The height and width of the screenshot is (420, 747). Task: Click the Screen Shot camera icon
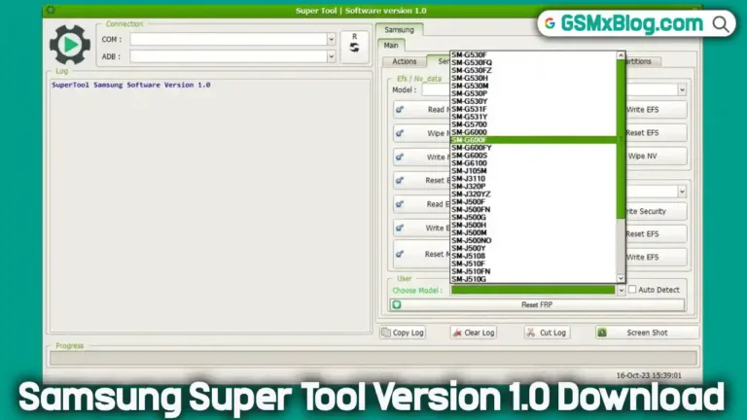click(x=602, y=332)
